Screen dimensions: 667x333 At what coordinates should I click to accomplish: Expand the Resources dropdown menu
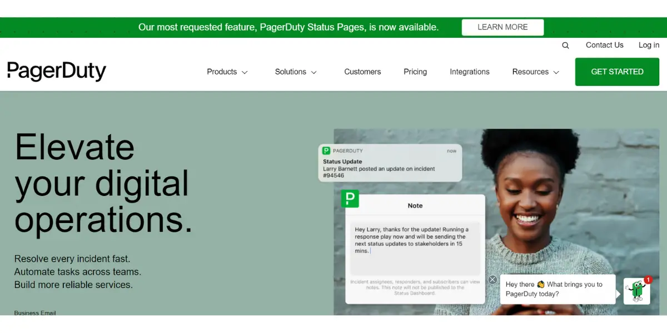coord(536,72)
